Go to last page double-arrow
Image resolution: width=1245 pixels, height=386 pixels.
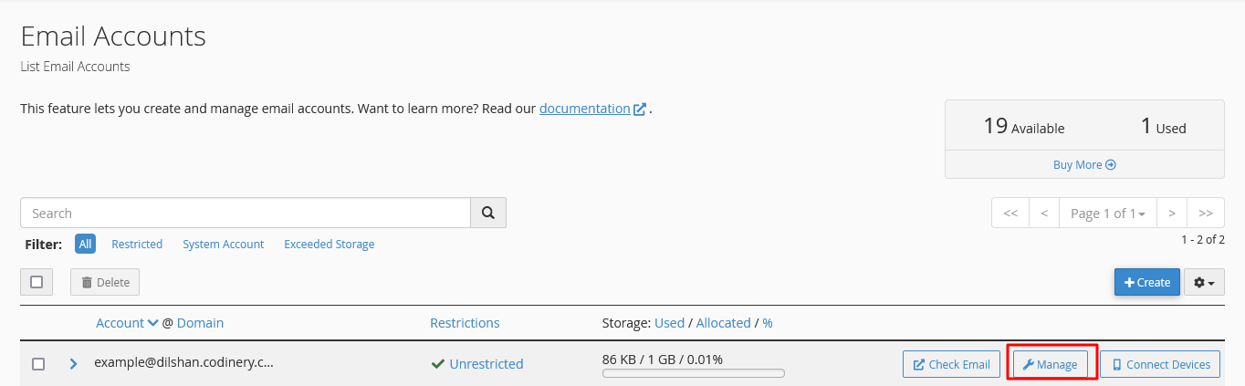(x=1206, y=213)
